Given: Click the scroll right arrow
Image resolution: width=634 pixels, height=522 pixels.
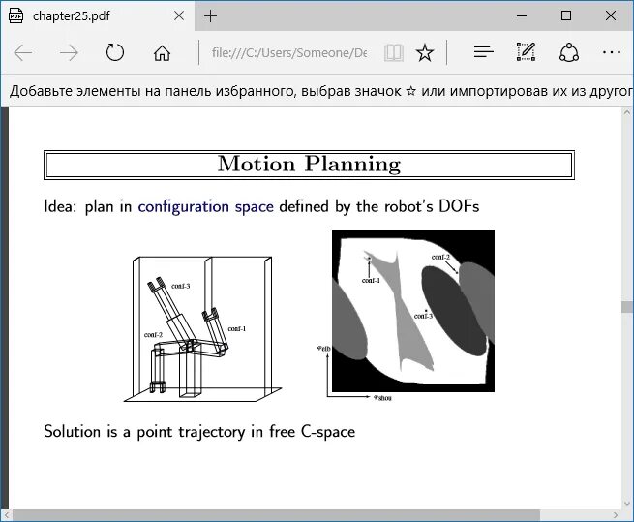Looking at the screenshot, I should (616, 515).
